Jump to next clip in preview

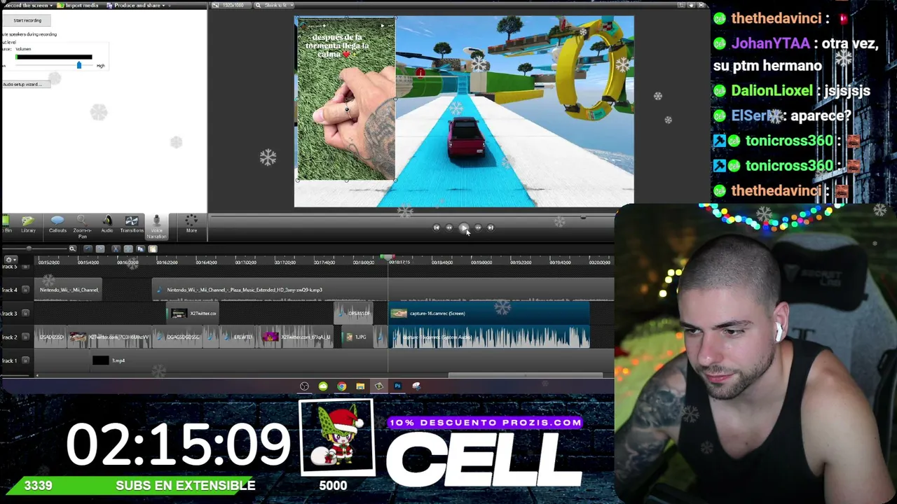(491, 227)
